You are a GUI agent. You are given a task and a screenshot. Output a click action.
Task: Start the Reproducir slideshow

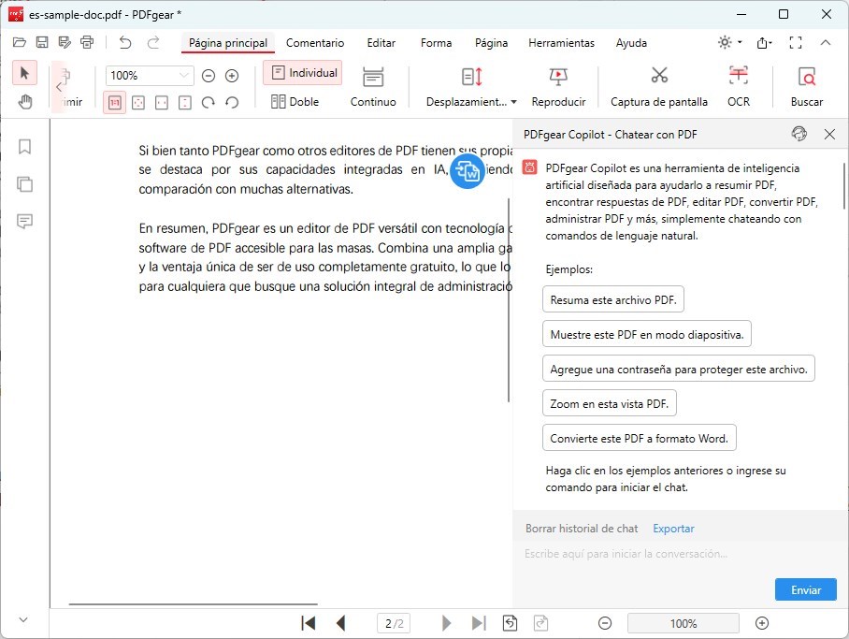click(558, 87)
